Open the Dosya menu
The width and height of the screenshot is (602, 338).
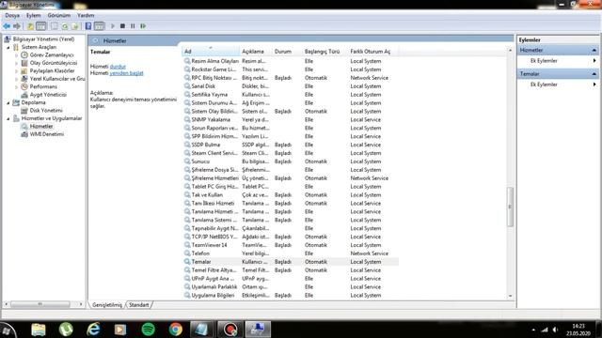(12, 15)
